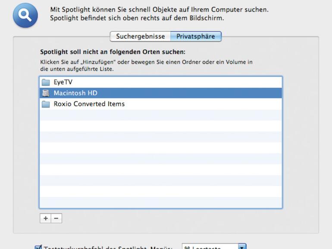Click the Macintosh HD drive icon
The image size is (332, 249).
point(46,93)
